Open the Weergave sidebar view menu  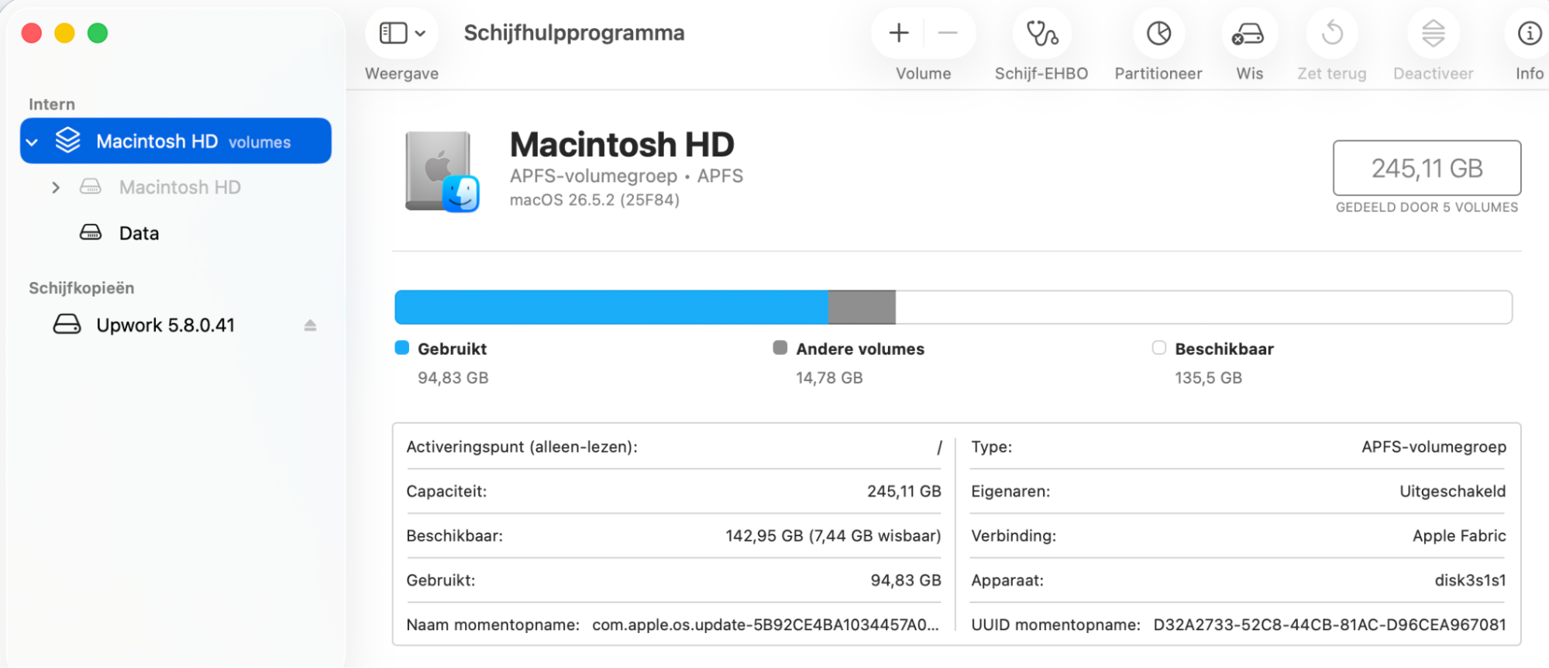[402, 33]
